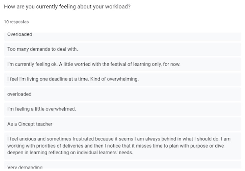Image resolution: width=245 pixels, height=171 pixels.
Task: Click the "10 respostas" response count
Action: click(x=16, y=22)
